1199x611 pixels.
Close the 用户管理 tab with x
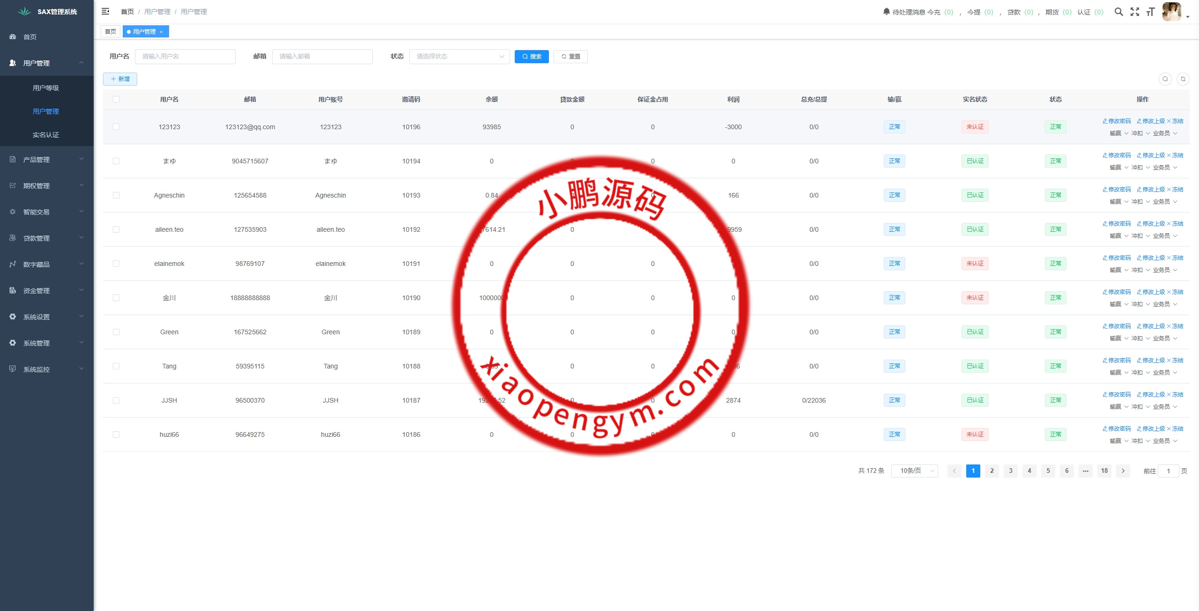(x=161, y=32)
